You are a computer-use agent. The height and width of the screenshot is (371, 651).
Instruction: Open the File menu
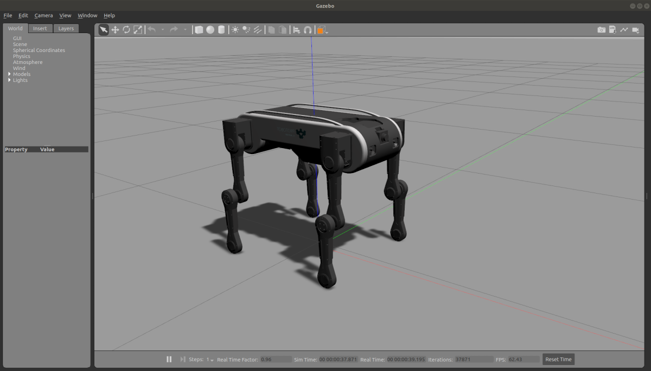[x=8, y=16]
